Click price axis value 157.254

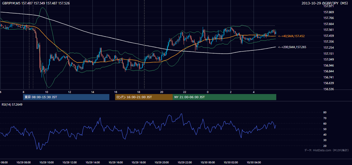pos(329,48)
